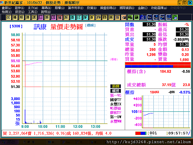Open the 國際資訊(A) menu

pos(127,7)
